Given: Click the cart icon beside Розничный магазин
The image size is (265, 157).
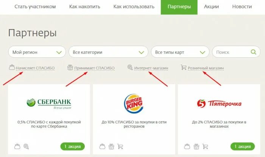Looking at the screenshot, I should click(184, 68).
